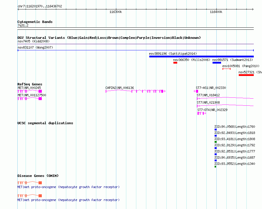Select the ST7|NM_021908 transcript line

pos(225,106)
